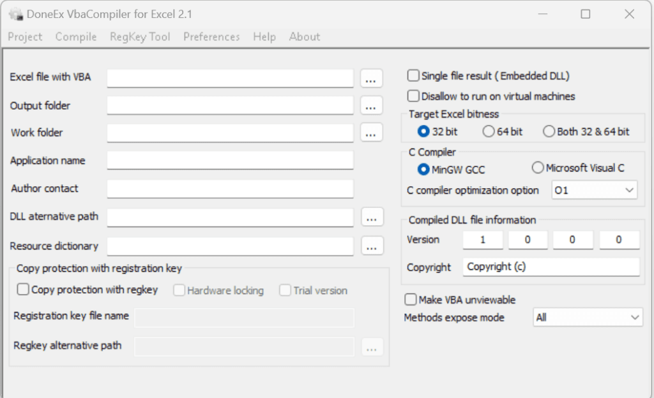654x398 pixels.
Task: Browse for Output folder location
Action: 372,105
